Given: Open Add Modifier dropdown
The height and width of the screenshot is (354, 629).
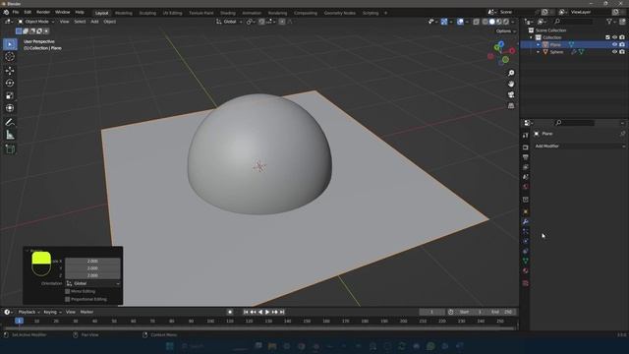Looking at the screenshot, I should coord(580,147).
